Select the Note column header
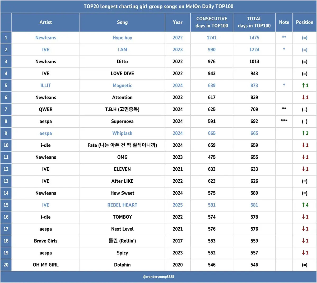 pos(284,22)
